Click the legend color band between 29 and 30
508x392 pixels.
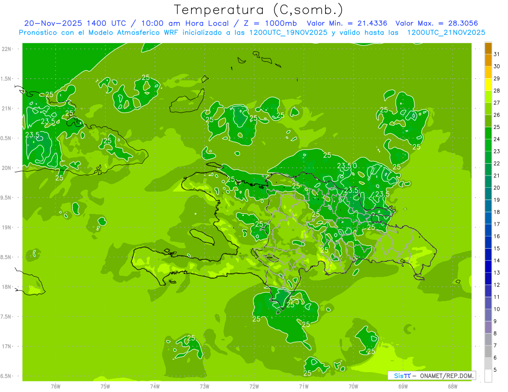pyautogui.click(x=488, y=73)
